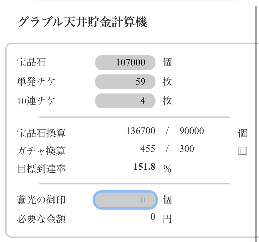Click the グラブル天井貯金計算機 title
This screenshot has height=242, width=259.
coord(82,22)
